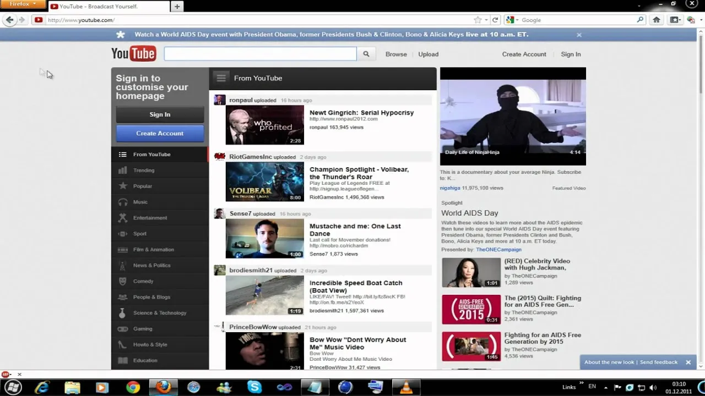Select the YouTube - Broadcast Yourself tab
The image size is (705, 396).
[x=109, y=7]
